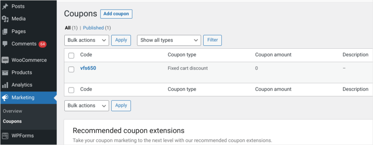Tick the select-all checkbox in table header
The width and height of the screenshot is (373, 145).
click(x=71, y=56)
